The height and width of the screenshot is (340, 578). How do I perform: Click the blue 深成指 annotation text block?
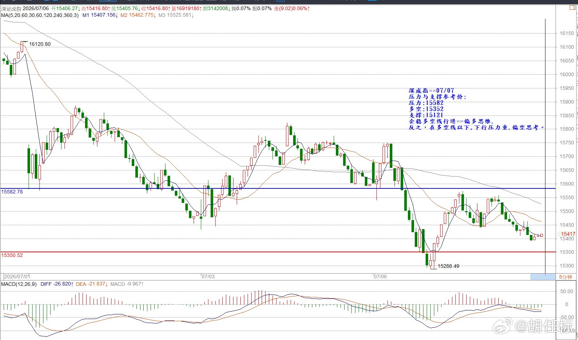point(476,109)
